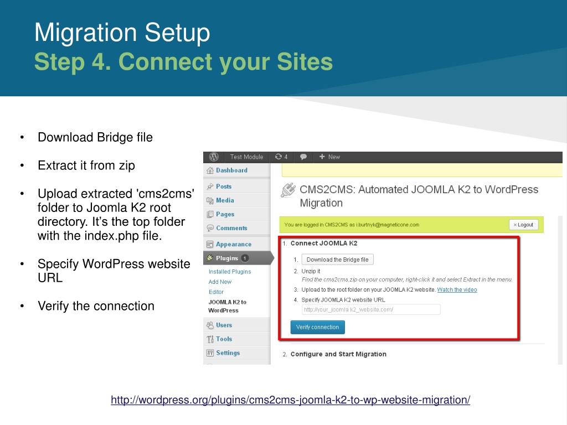Click Download the Bridge file button

click(x=337, y=260)
